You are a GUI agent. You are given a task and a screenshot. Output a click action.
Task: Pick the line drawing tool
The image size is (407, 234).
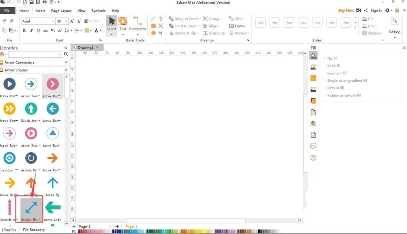[153, 19]
